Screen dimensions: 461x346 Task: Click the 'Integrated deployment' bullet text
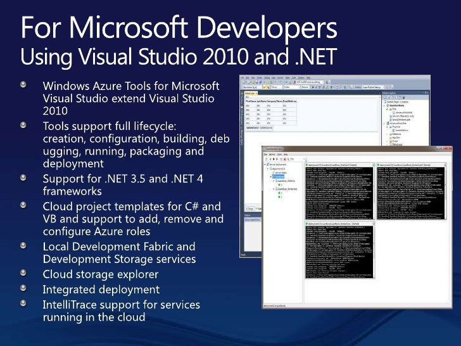pos(101,290)
